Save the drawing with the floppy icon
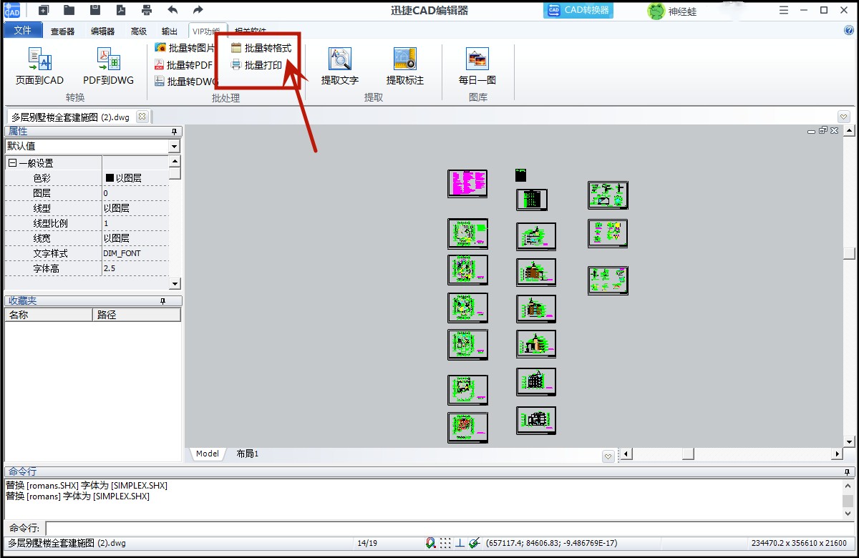This screenshot has height=558, width=859. click(95, 10)
